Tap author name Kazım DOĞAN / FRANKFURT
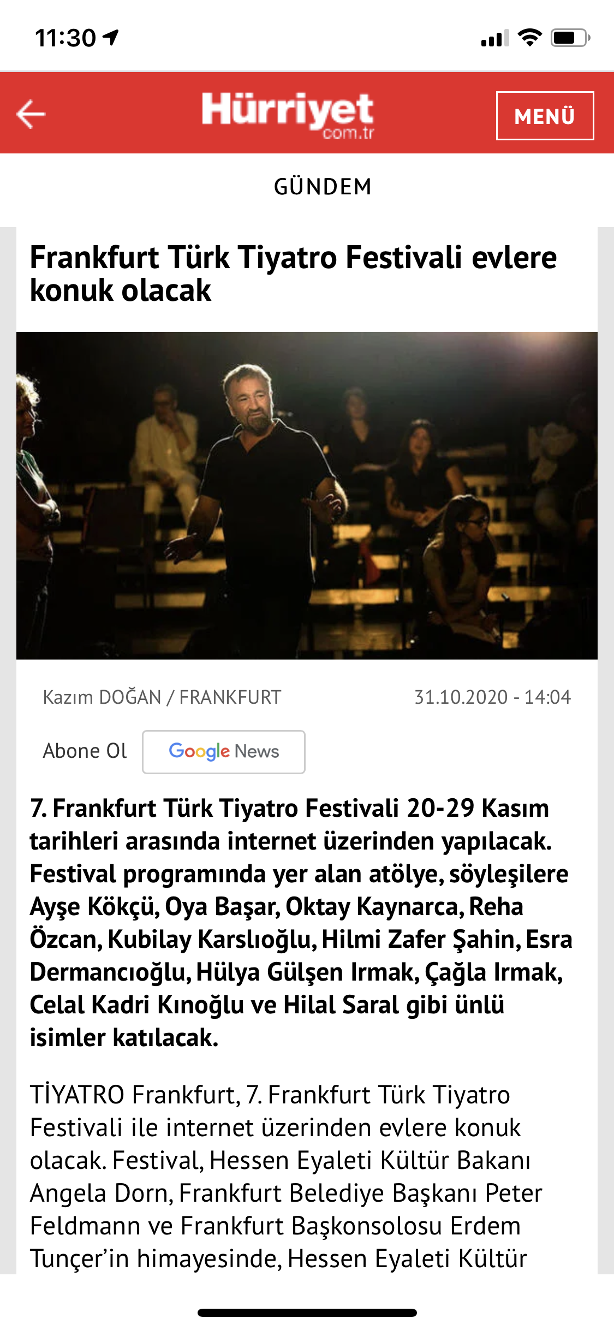This screenshot has height=1330, width=614. click(x=162, y=697)
